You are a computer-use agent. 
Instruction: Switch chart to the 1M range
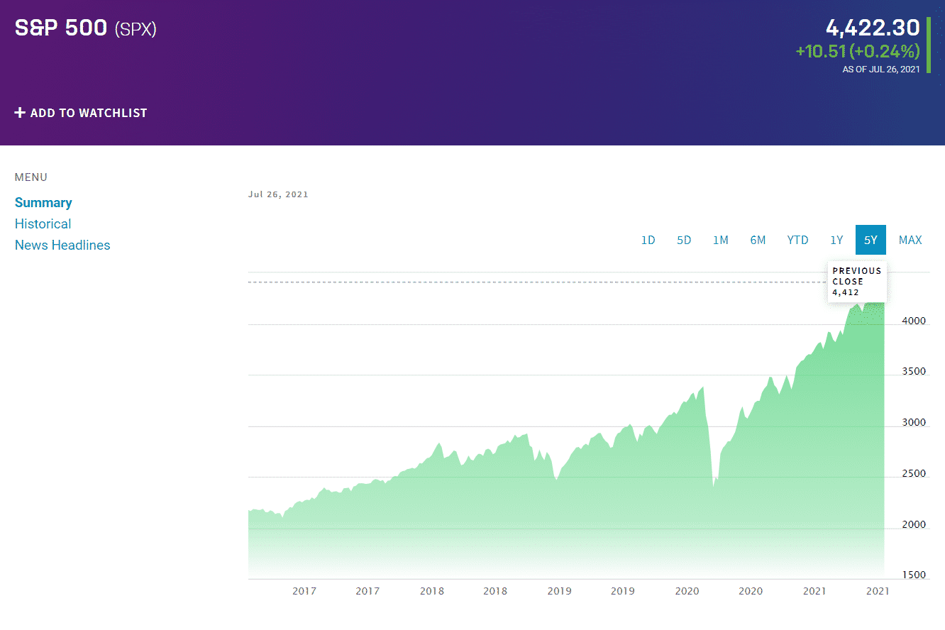(x=721, y=240)
